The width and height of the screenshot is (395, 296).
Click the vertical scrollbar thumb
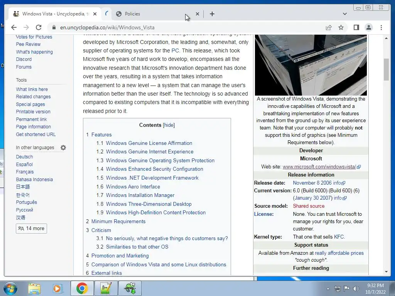click(387, 69)
